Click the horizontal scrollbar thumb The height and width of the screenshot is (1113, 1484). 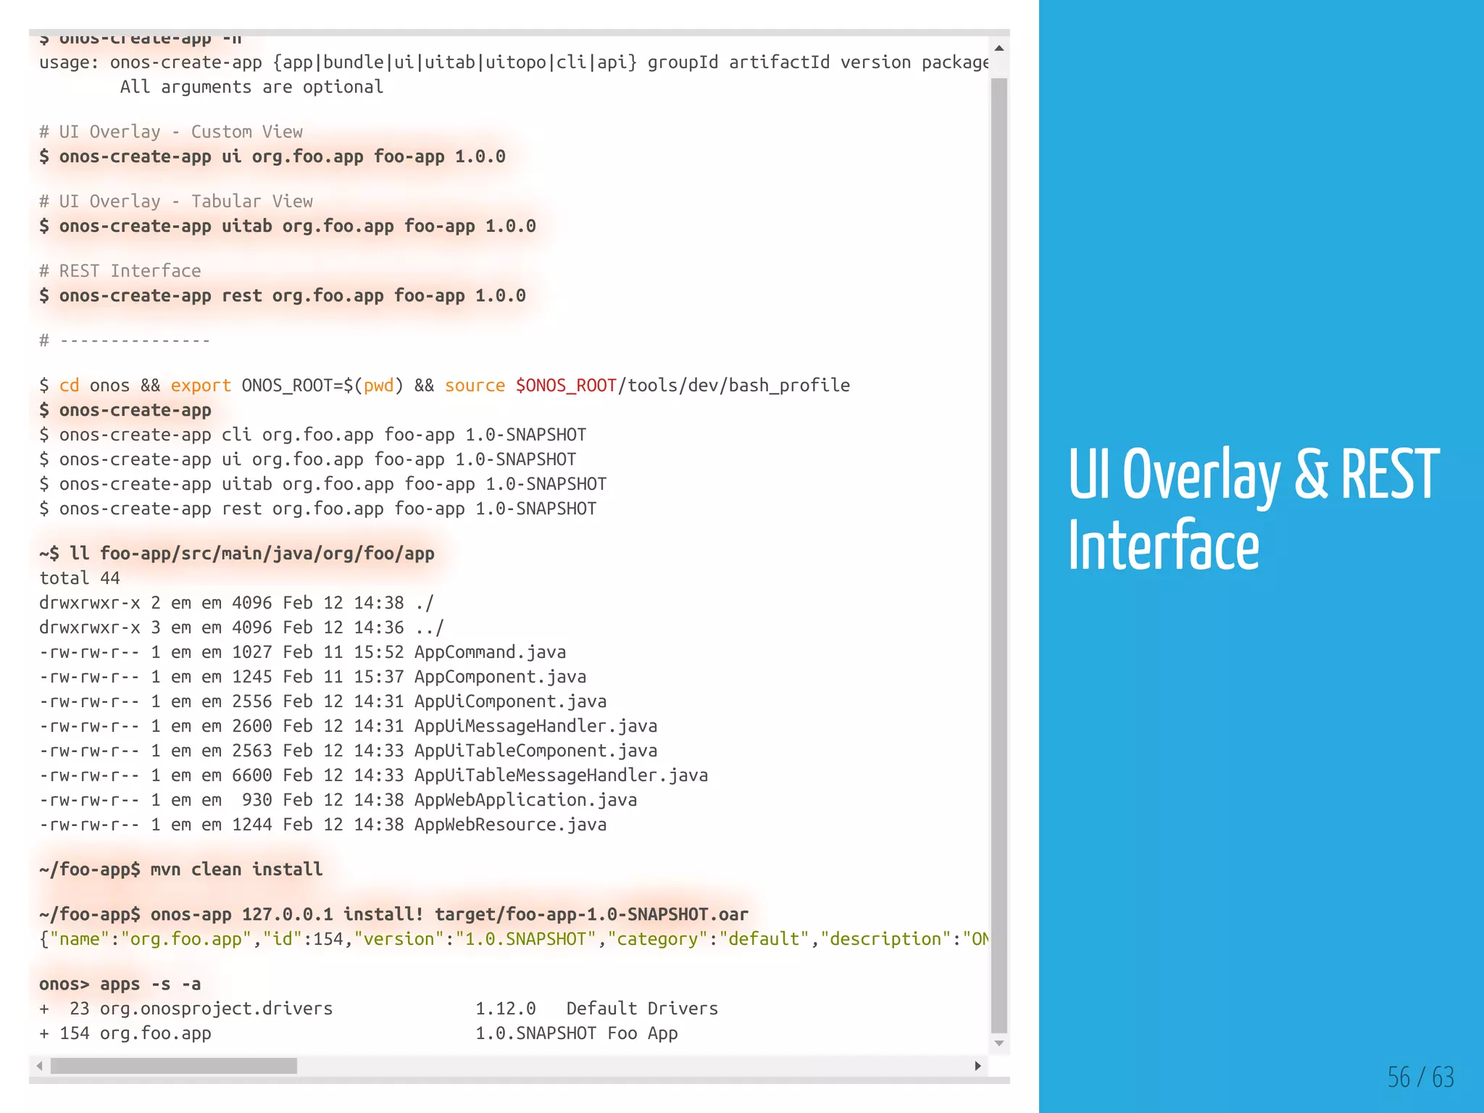point(174,1065)
